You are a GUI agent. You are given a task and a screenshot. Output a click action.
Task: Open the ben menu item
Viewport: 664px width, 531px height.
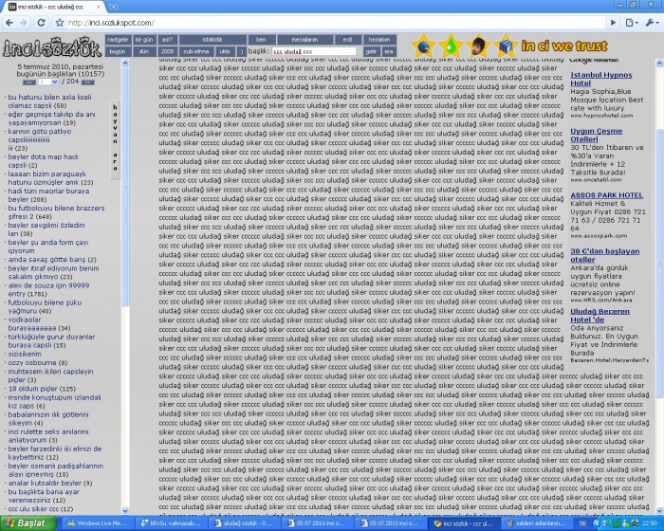(x=261, y=40)
